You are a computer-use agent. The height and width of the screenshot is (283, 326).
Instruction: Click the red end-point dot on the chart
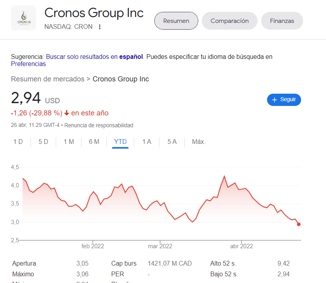pyautogui.click(x=299, y=224)
